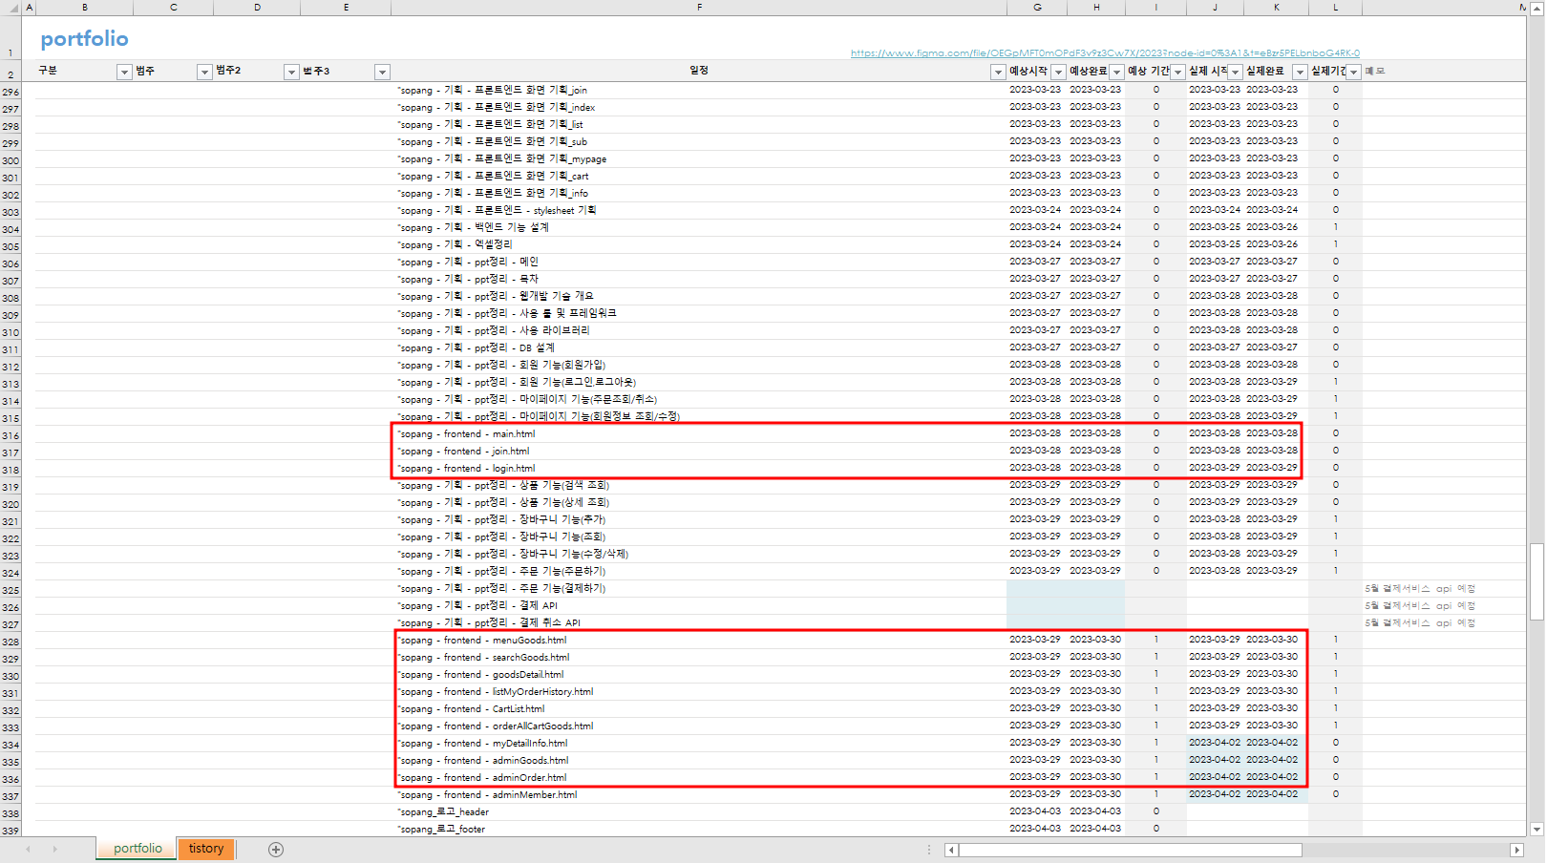Select column G header
Viewport: 1547px width, 863px height.
tap(1037, 8)
